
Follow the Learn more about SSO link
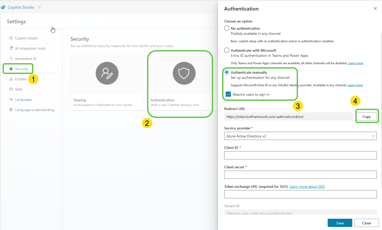coord(307,187)
